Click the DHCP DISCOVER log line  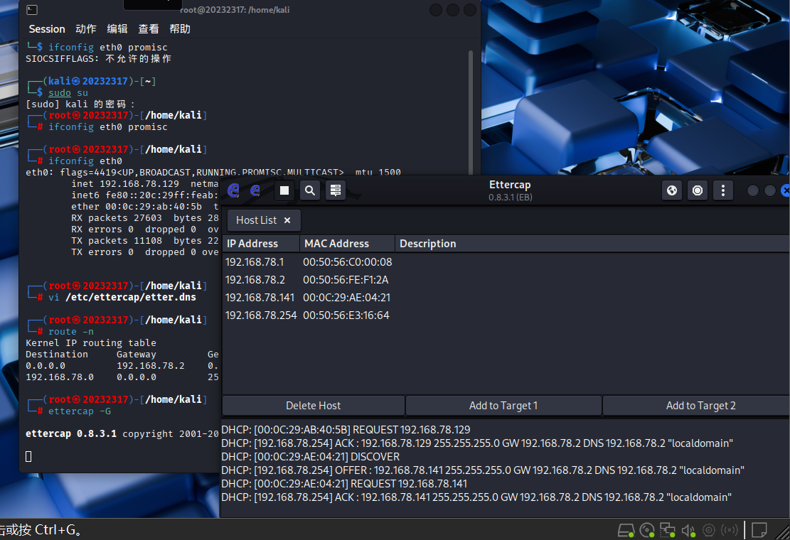click(x=310, y=457)
